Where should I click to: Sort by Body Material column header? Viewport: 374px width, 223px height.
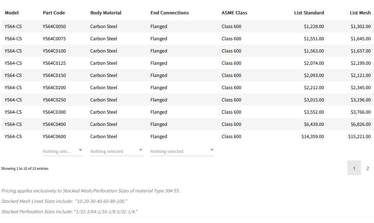tap(106, 13)
